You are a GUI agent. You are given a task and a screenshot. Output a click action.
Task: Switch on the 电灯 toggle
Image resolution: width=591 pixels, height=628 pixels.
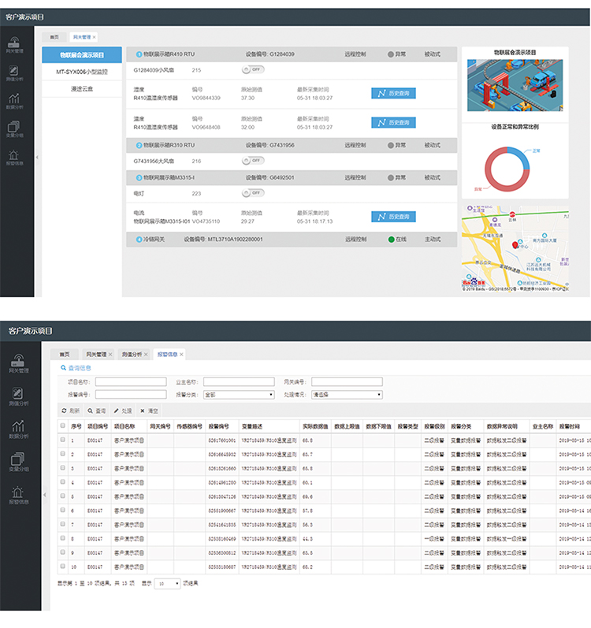point(253,193)
